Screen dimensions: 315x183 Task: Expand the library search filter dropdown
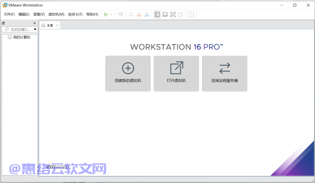(x=35, y=29)
